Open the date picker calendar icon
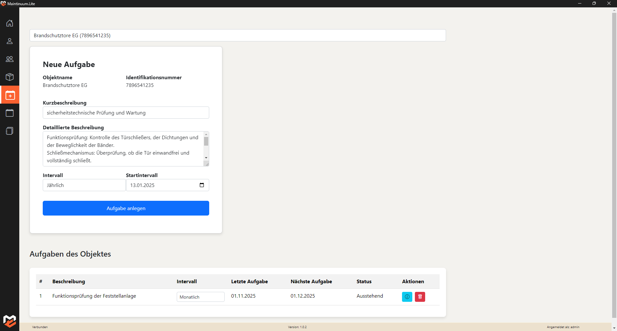 [202, 185]
